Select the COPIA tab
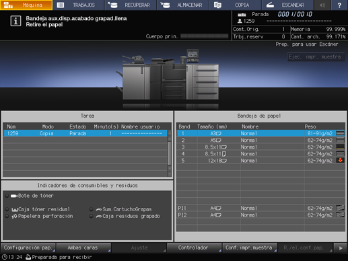Image resolution: width=348 pixels, height=261 pixels. tap(235, 5)
